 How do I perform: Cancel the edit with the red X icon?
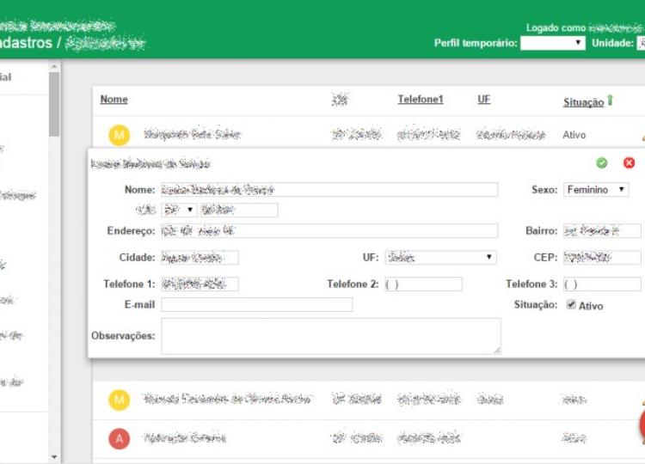629,163
